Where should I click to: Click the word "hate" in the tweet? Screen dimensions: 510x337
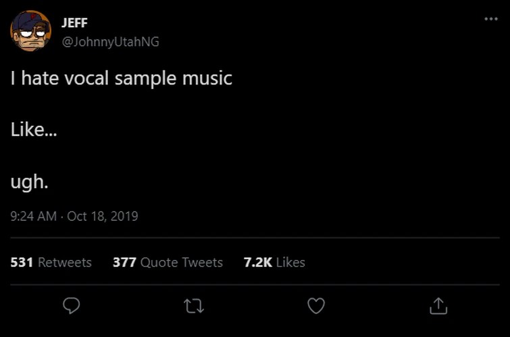(39, 78)
